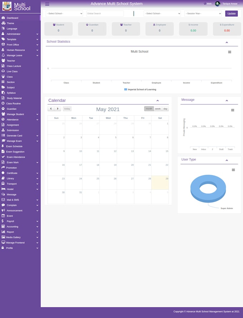The width and height of the screenshot is (243, 318).
Task: Click the Exam Schedule pin icon
Action: coord(3,146)
